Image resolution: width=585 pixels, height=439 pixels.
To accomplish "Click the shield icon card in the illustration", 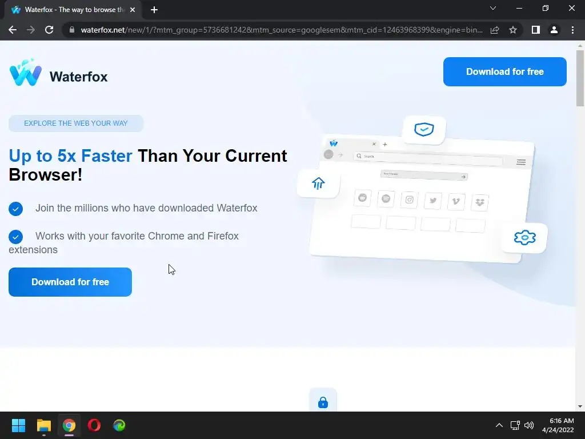I will pos(424,130).
